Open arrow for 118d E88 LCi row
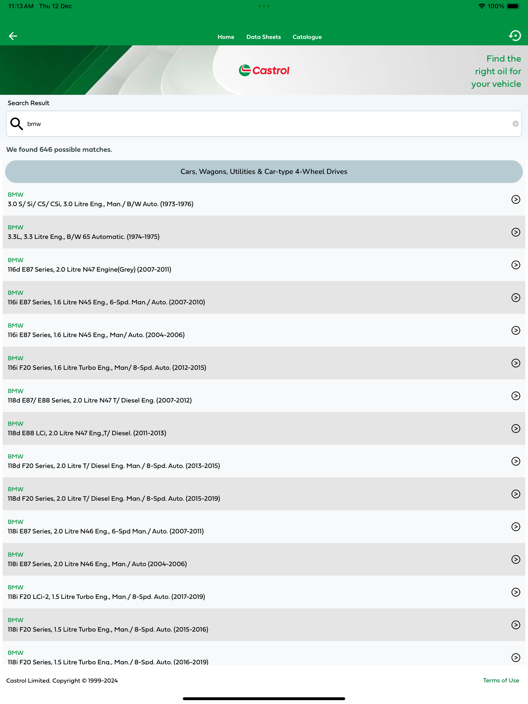This screenshot has width=528, height=704. click(516, 429)
